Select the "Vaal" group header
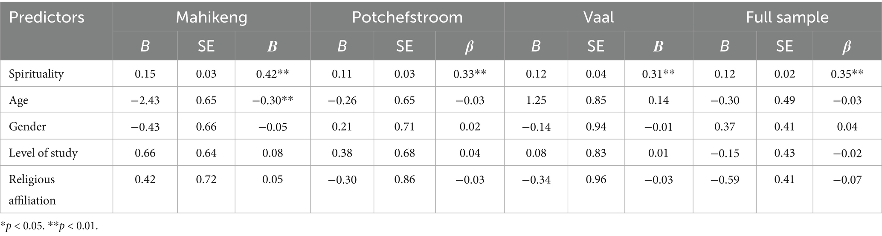The height and width of the screenshot is (236, 882). pyautogui.click(x=598, y=17)
